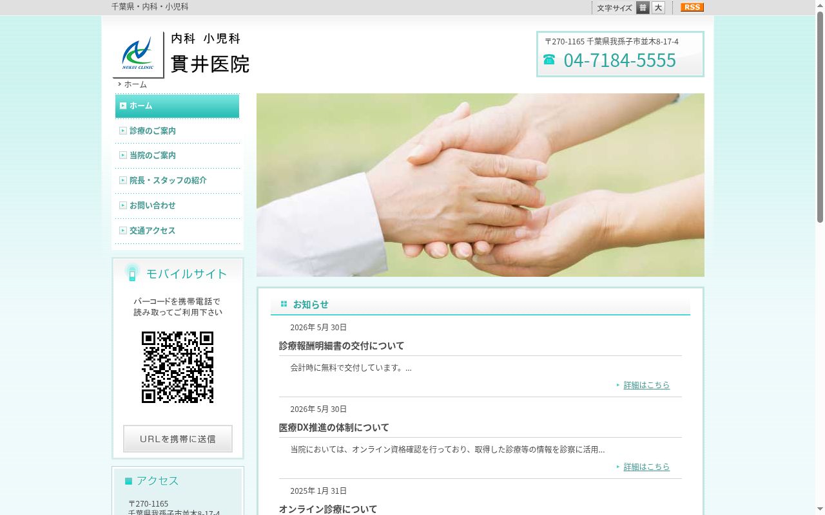Go to 交通アクセス page
Screen dimensions: 825x515
[x=177, y=230]
